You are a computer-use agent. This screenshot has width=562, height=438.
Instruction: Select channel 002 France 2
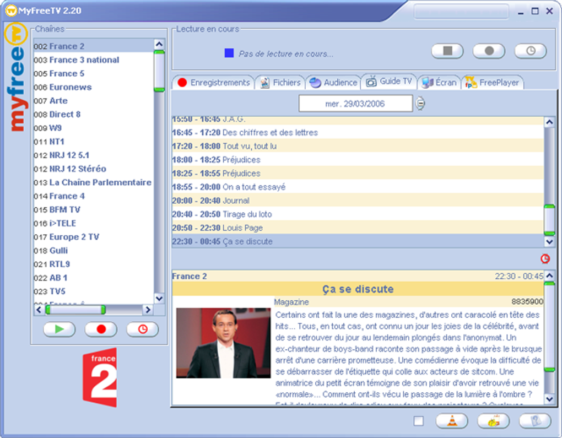[x=94, y=46]
